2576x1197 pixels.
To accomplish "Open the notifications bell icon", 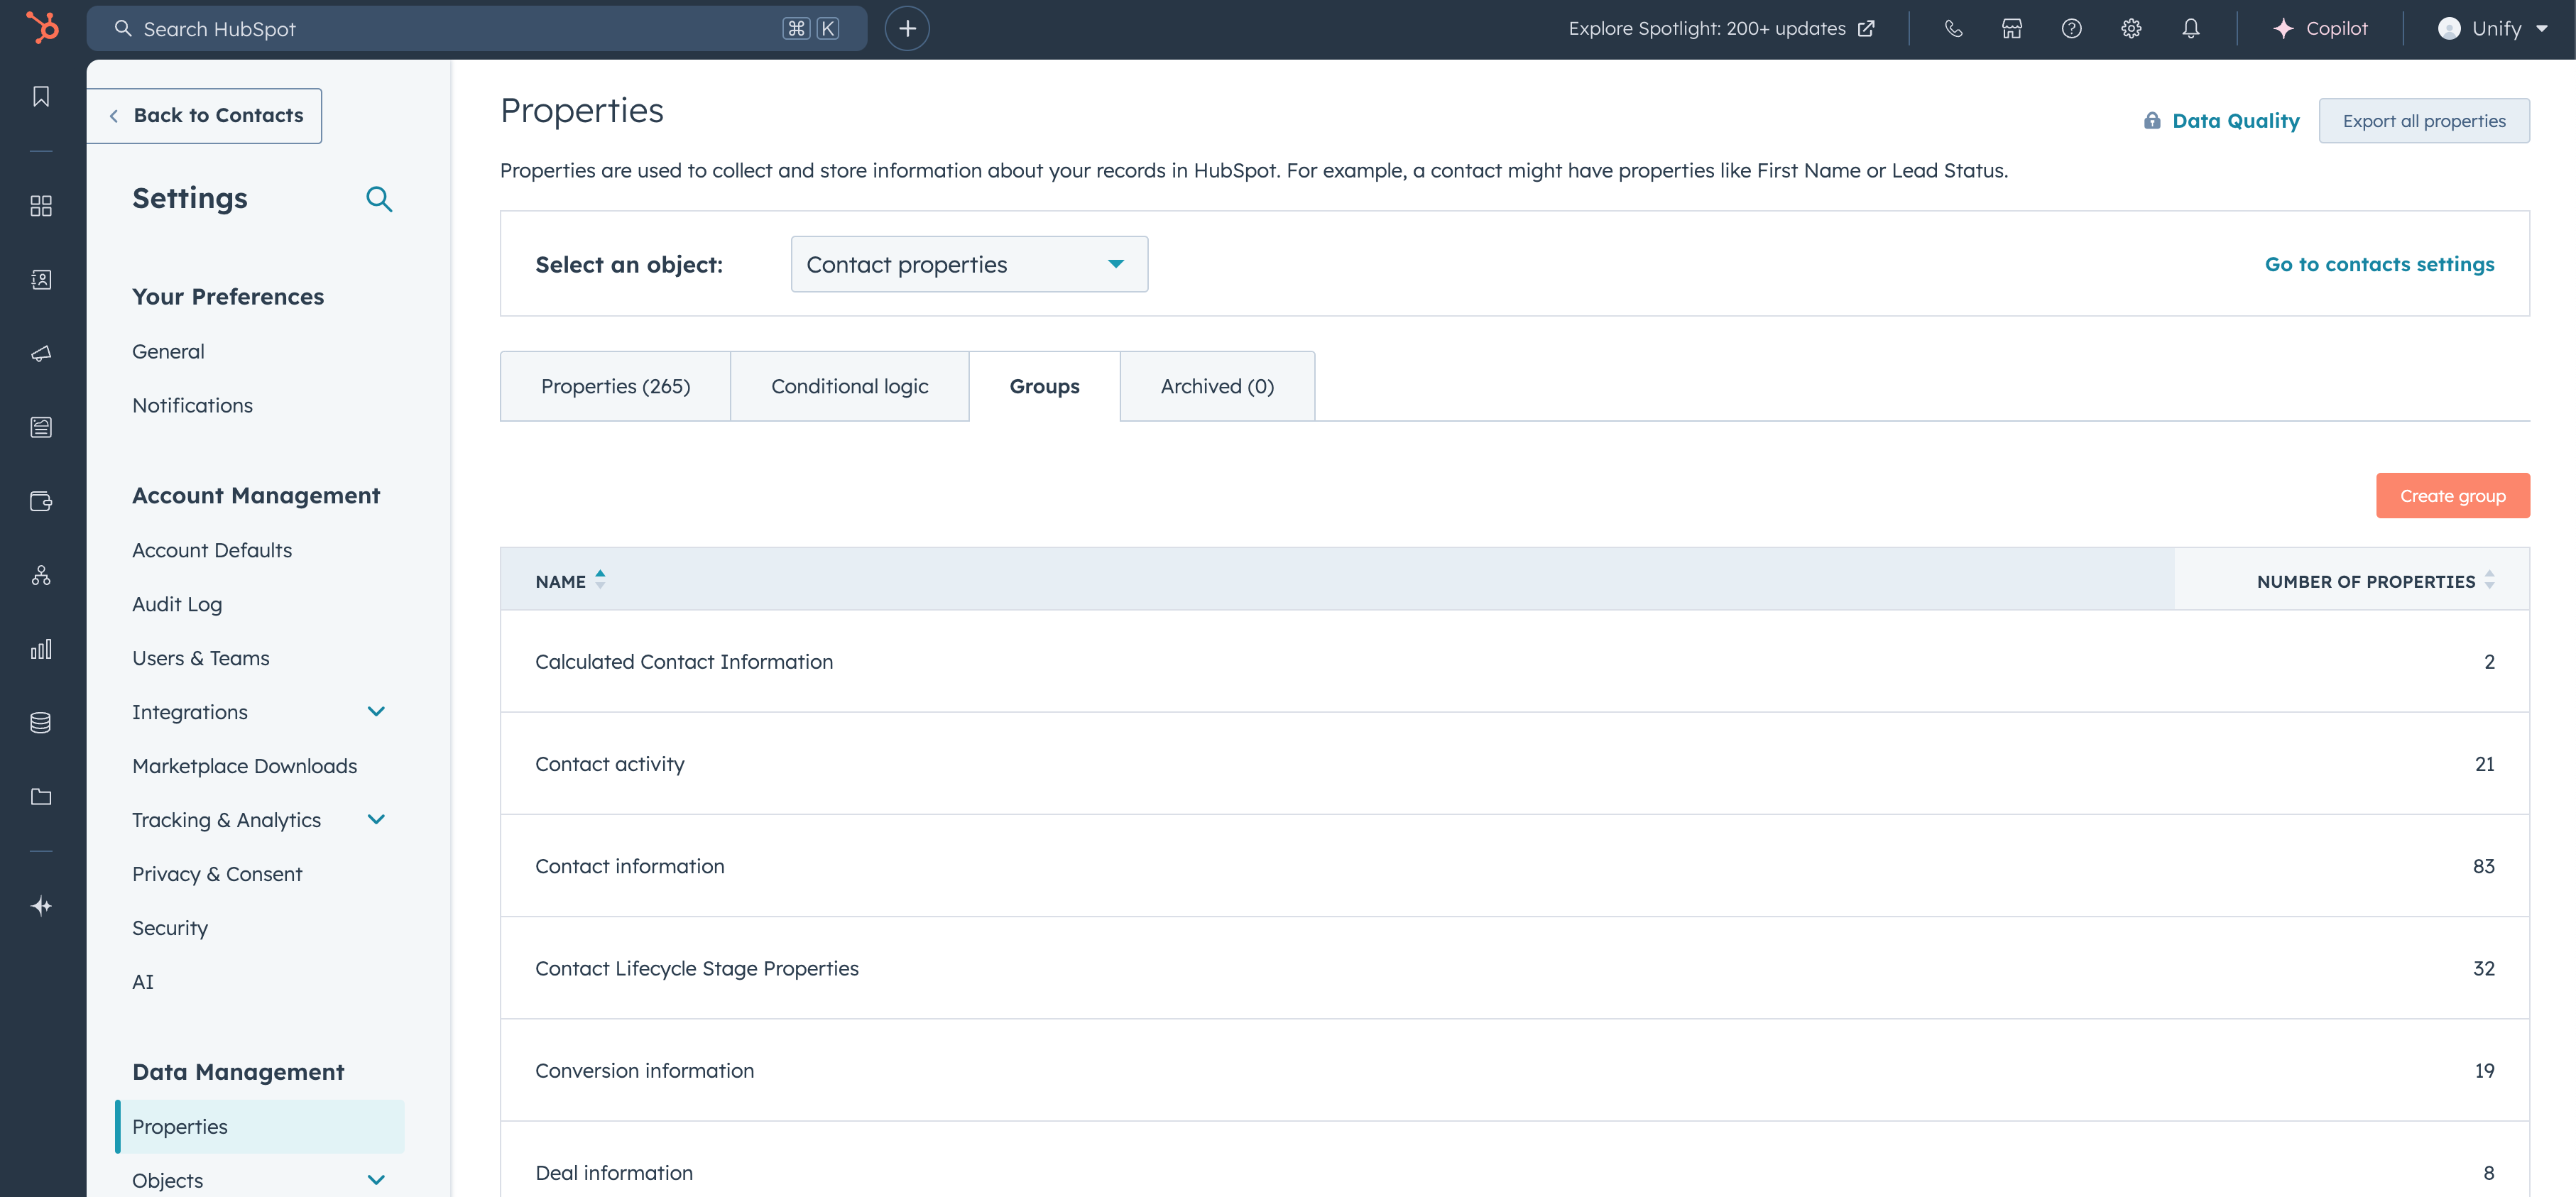I will [x=2190, y=29].
